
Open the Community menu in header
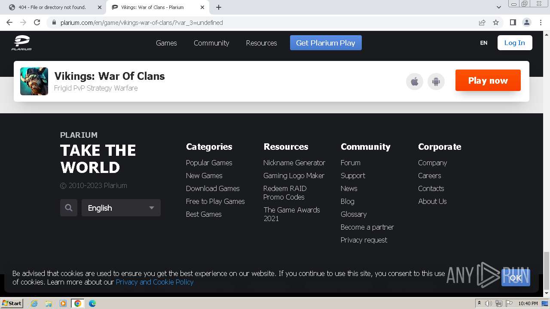coord(211,43)
